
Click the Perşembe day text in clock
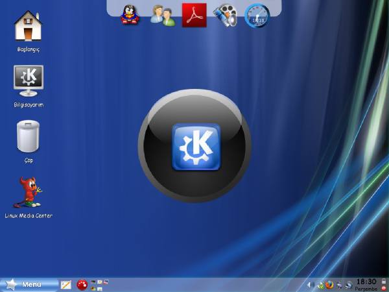(x=366, y=289)
